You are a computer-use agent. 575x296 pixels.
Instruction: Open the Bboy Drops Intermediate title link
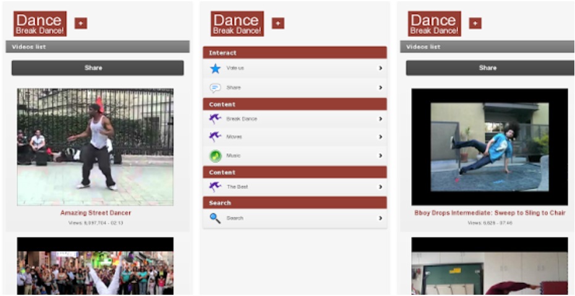(490, 213)
